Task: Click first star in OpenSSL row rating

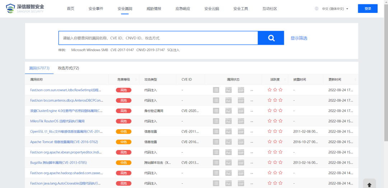Action: coord(270,131)
